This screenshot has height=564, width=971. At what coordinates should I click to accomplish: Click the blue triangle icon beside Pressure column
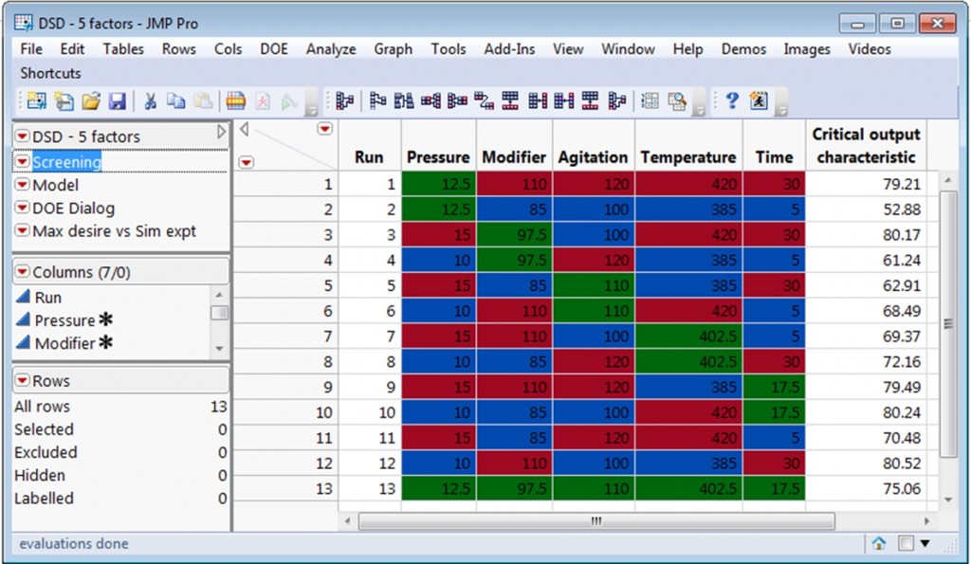click(x=23, y=319)
